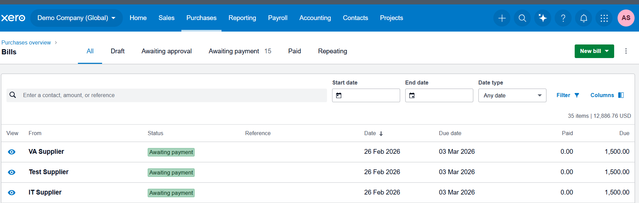Open the three-dot more options menu
This screenshot has height=203, width=639.
(x=626, y=51)
